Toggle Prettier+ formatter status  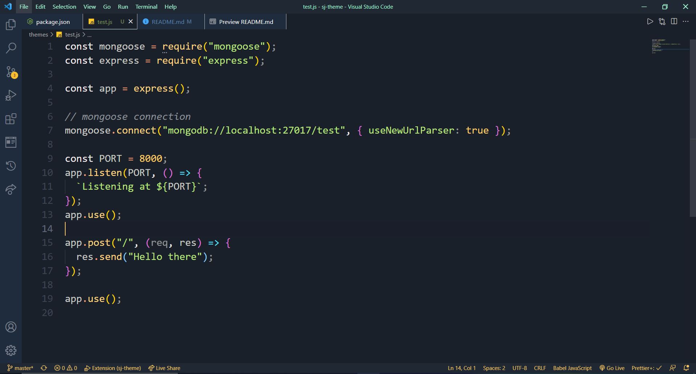646,368
